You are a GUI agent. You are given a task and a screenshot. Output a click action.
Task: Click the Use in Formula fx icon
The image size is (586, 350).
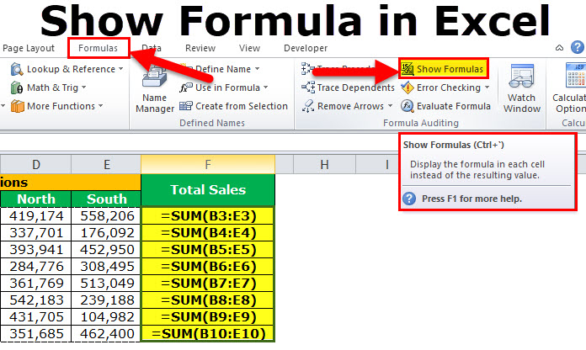[x=186, y=87]
